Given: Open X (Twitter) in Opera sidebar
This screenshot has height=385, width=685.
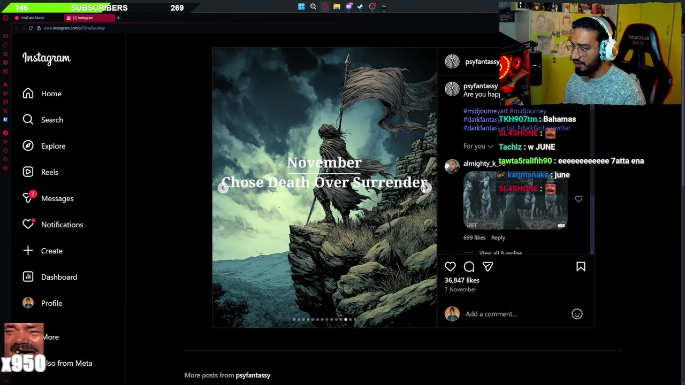Looking at the screenshot, I should point(5,111).
